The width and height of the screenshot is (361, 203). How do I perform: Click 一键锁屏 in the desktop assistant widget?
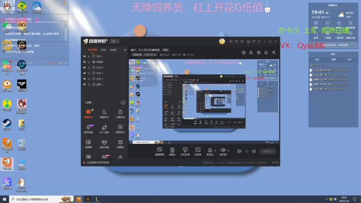click(x=339, y=36)
